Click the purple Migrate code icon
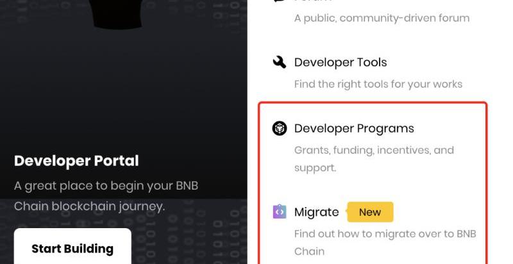Screen dimensions: 513x264 pos(280,212)
